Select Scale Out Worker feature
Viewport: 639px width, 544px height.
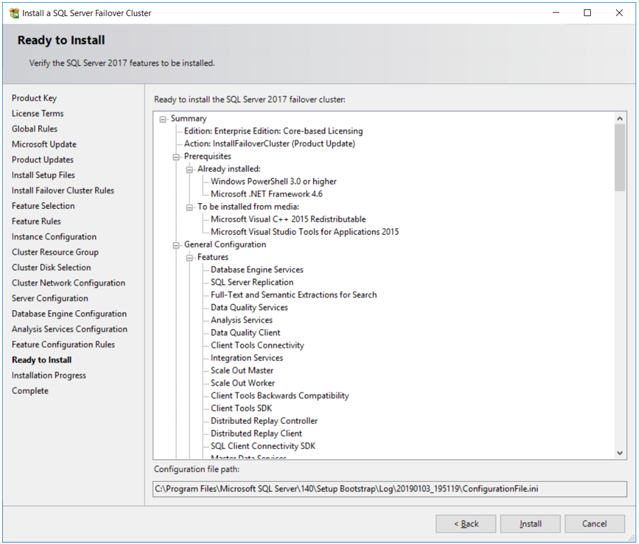(x=243, y=383)
